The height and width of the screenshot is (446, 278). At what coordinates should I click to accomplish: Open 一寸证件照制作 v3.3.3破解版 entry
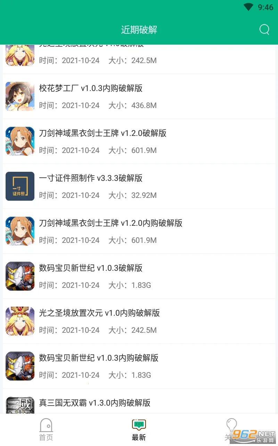pos(139,186)
